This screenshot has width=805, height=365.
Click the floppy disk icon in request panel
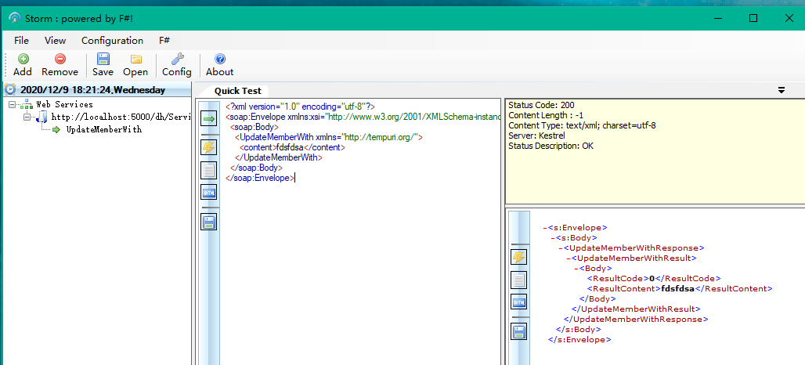pyautogui.click(x=208, y=222)
